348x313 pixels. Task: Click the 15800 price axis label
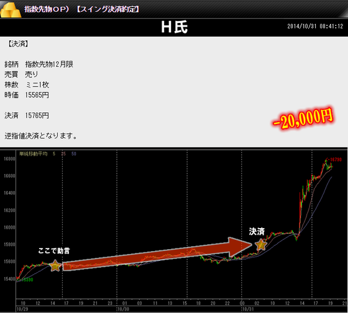[9, 244]
